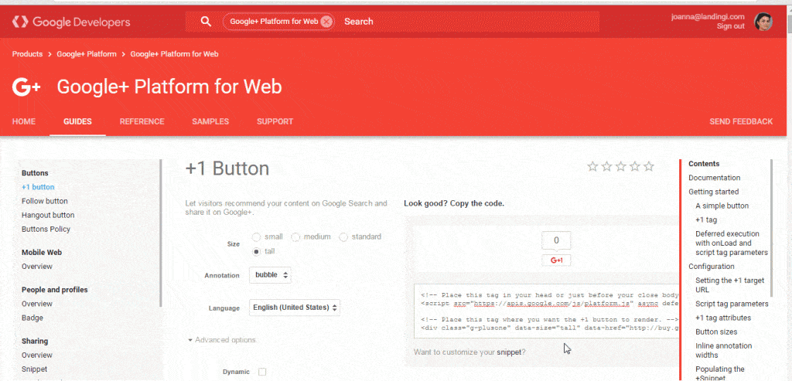The image size is (792, 381).
Task: Click the +1 Button page heading
Action: tap(227, 168)
